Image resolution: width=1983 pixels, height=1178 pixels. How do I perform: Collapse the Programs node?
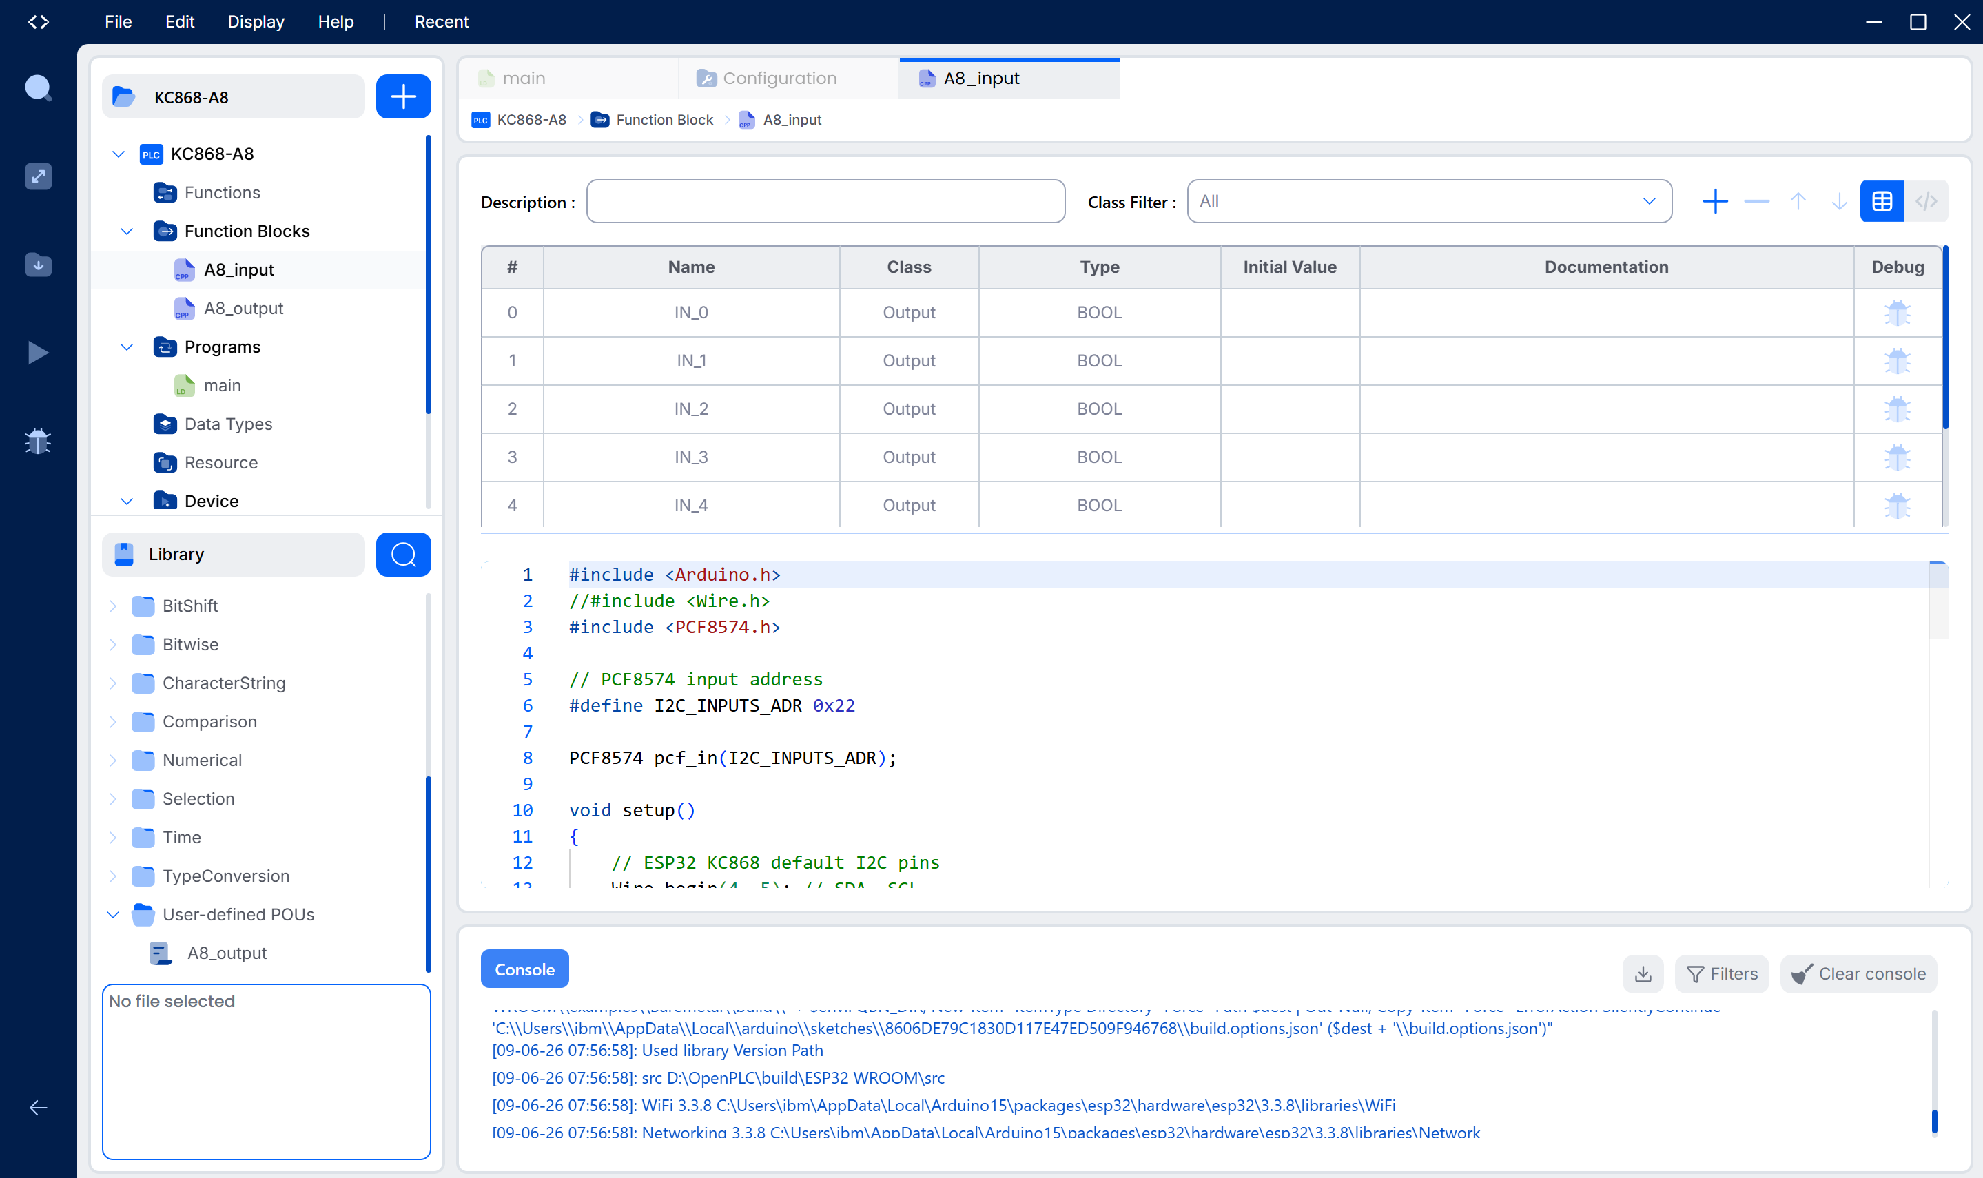tap(126, 347)
